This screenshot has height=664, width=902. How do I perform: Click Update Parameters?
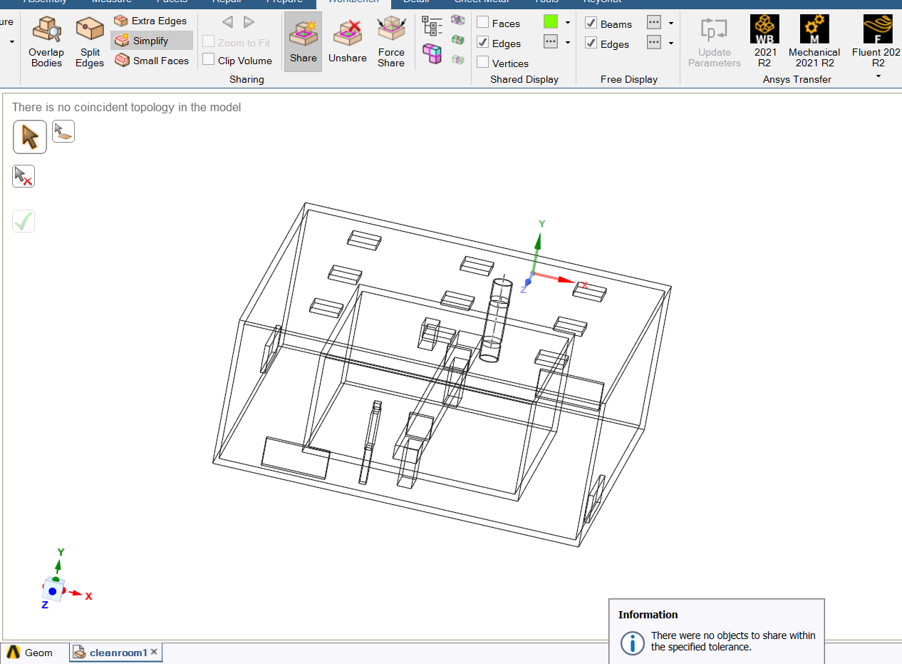715,42
